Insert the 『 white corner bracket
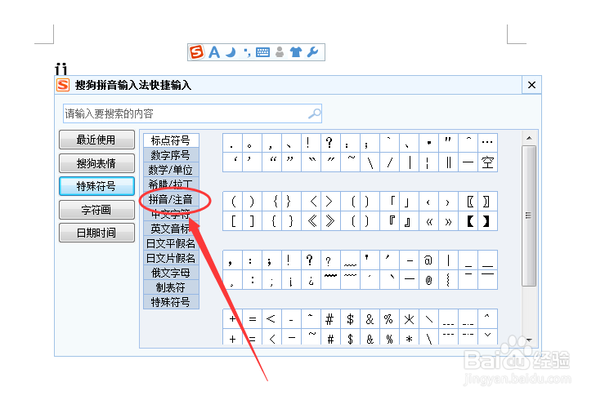 click(392, 221)
